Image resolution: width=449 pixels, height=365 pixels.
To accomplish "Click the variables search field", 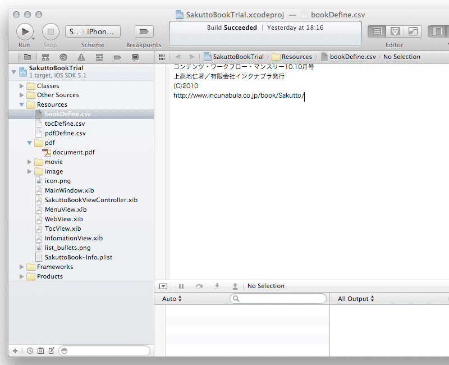I will tap(278, 299).
